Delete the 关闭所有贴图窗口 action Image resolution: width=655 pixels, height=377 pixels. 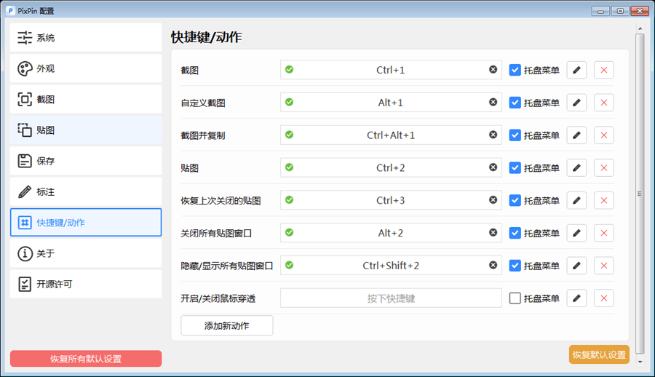(x=603, y=233)
